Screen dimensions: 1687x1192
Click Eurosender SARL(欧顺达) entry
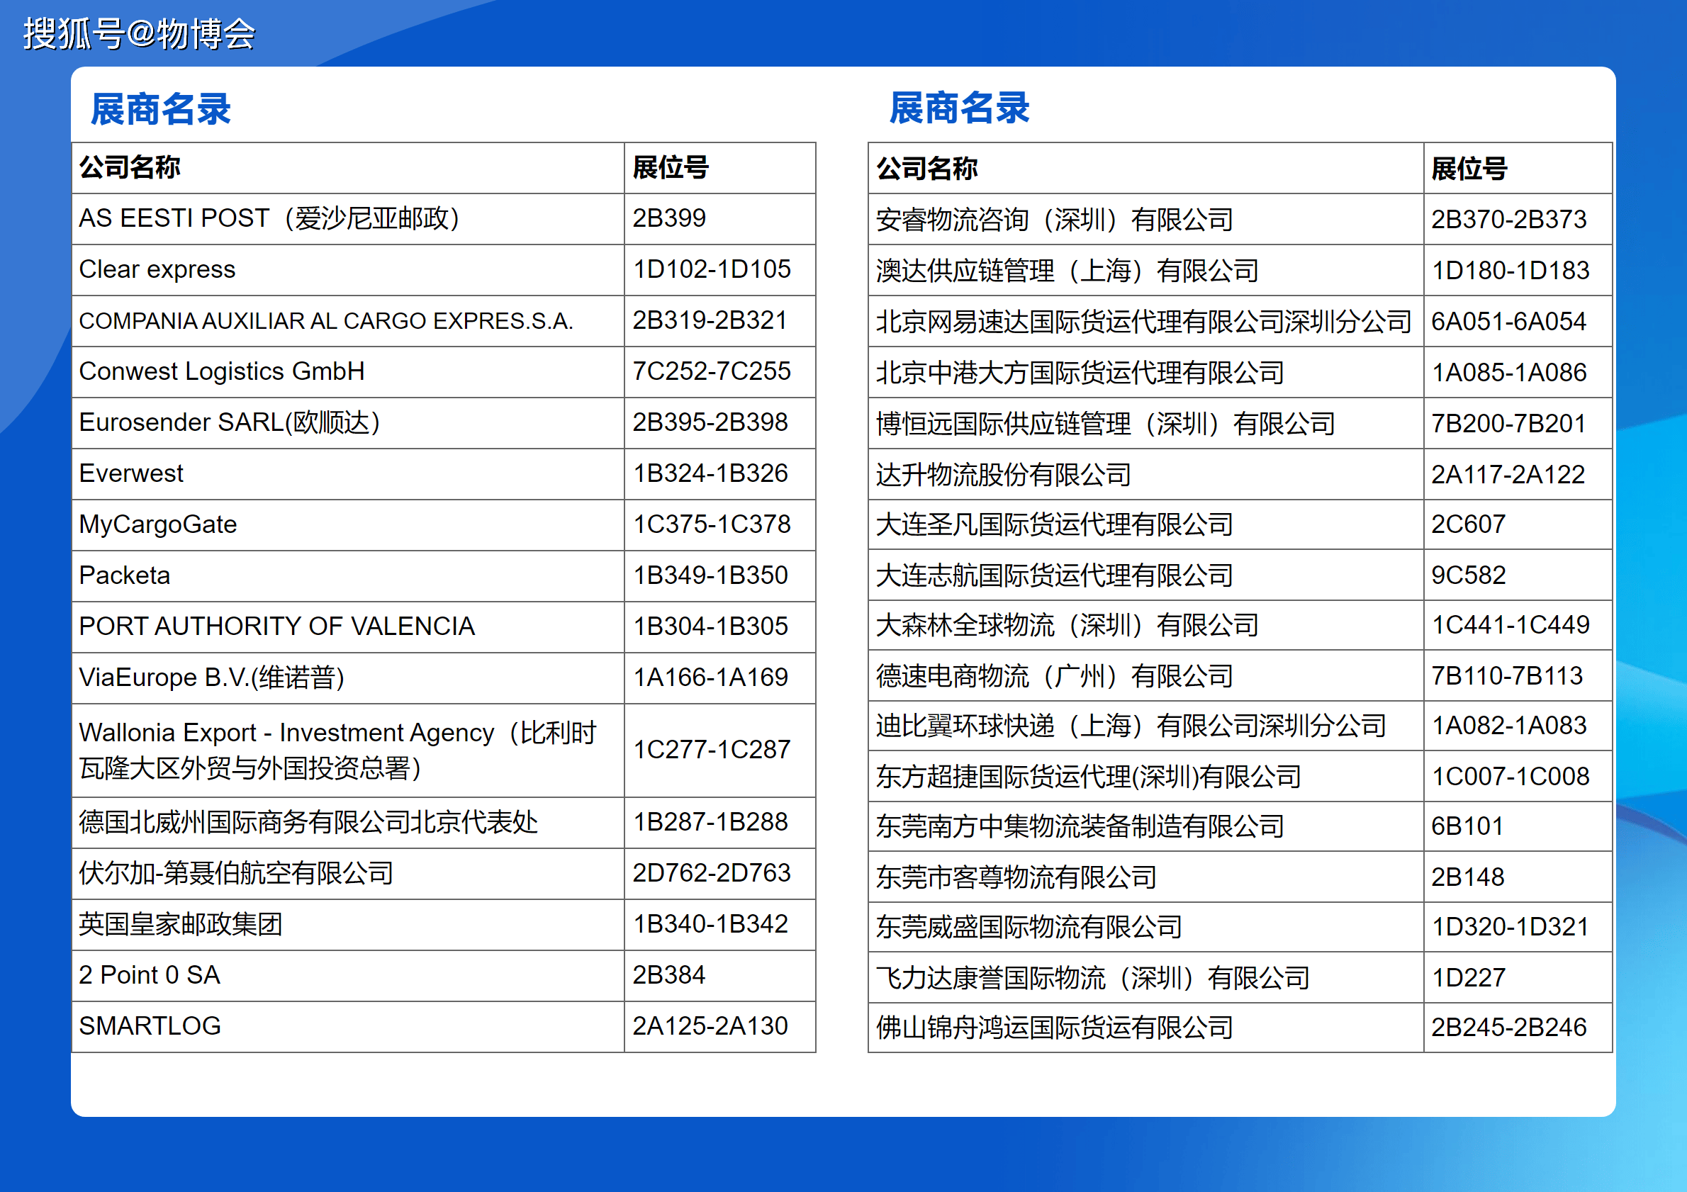pos(229,422)
